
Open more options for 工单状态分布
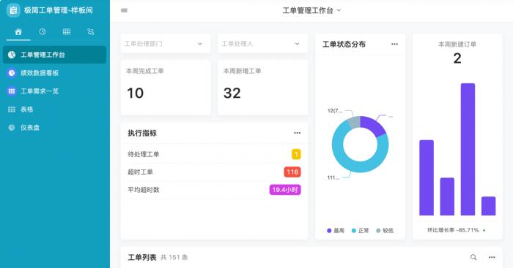tap(394, 44)
